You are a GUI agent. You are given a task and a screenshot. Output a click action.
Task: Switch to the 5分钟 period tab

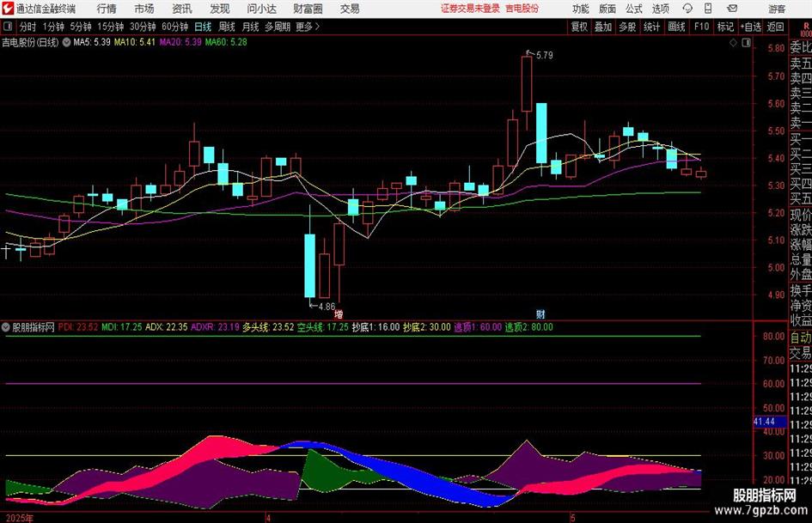click(x=80, y=27)
